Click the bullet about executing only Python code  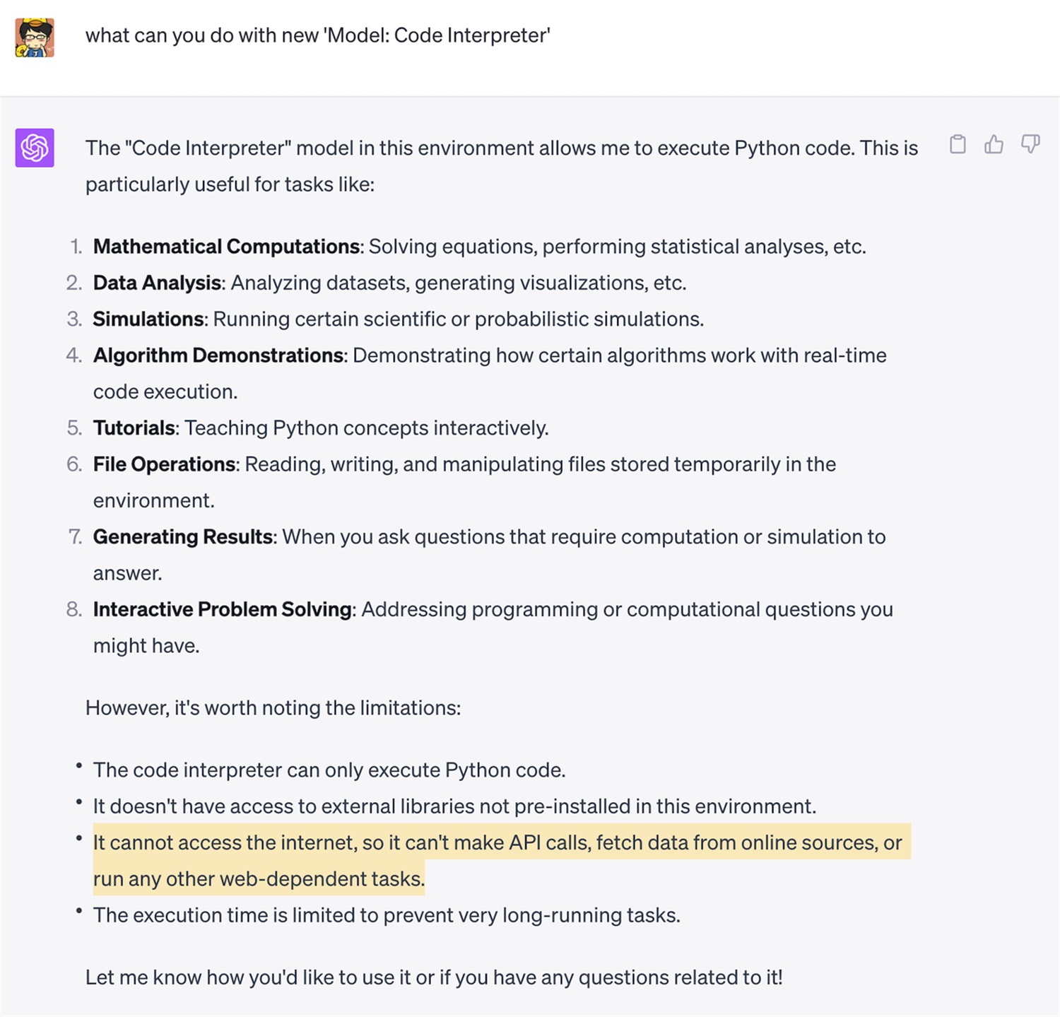[329, 770]
